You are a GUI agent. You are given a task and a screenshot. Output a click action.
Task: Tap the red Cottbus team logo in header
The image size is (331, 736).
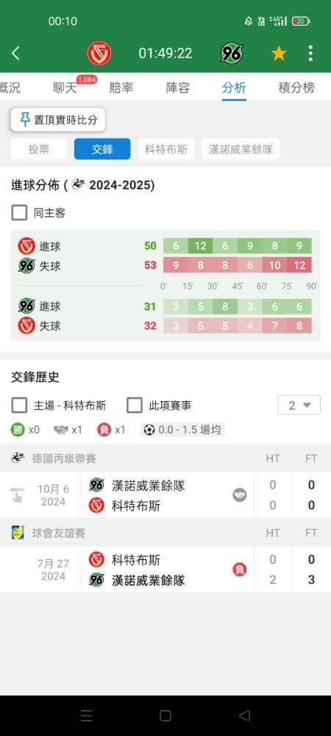[x=99, y=53]
